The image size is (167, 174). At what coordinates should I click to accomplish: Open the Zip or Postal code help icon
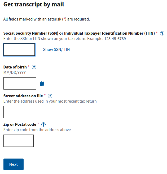pyautogui.click(x=43, y=124)
